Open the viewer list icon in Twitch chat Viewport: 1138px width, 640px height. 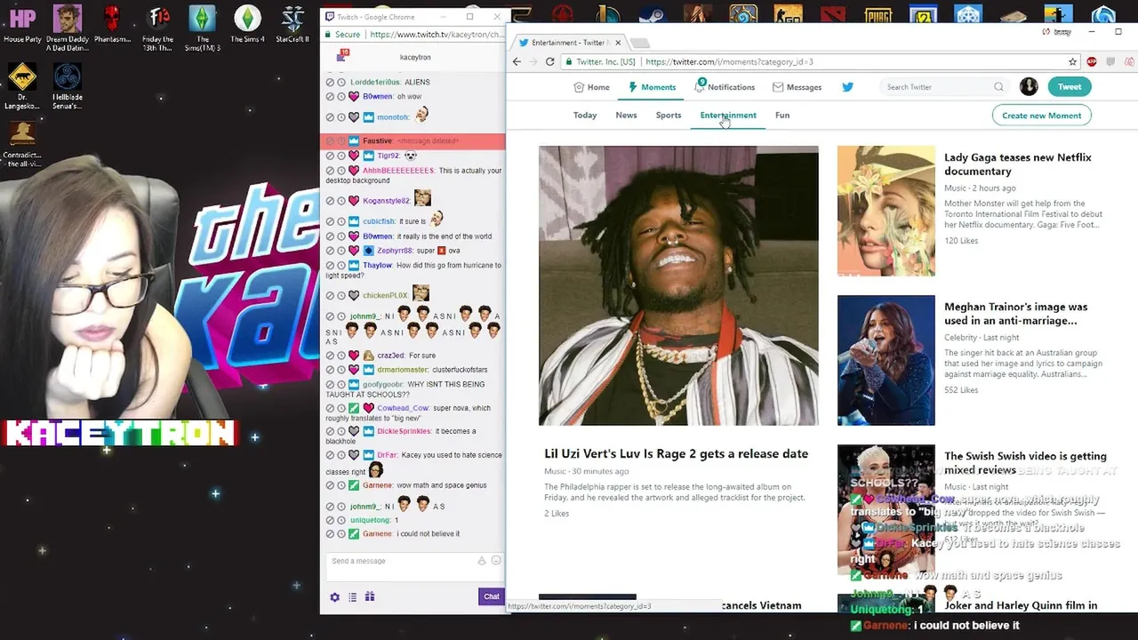[x=352, y=596]
